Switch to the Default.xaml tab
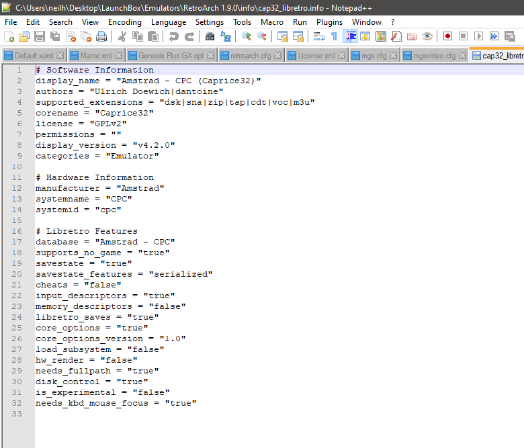The image size is (524, 448). coord(34,56)
